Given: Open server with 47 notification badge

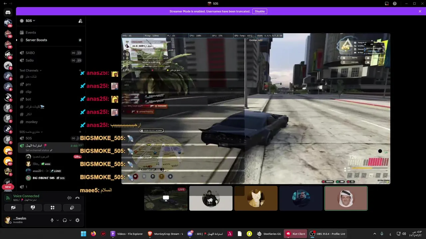Looking at the screenshot, I should [x=8, y=161].
